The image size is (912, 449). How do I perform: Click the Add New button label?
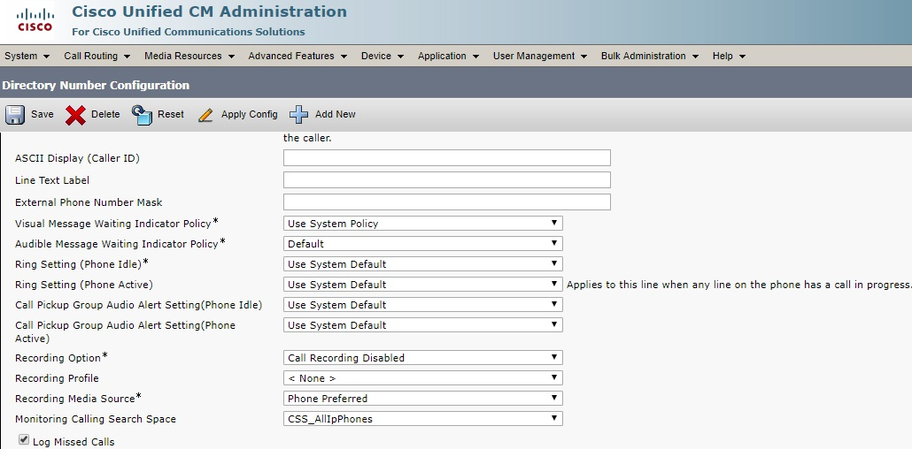[335, 115]
